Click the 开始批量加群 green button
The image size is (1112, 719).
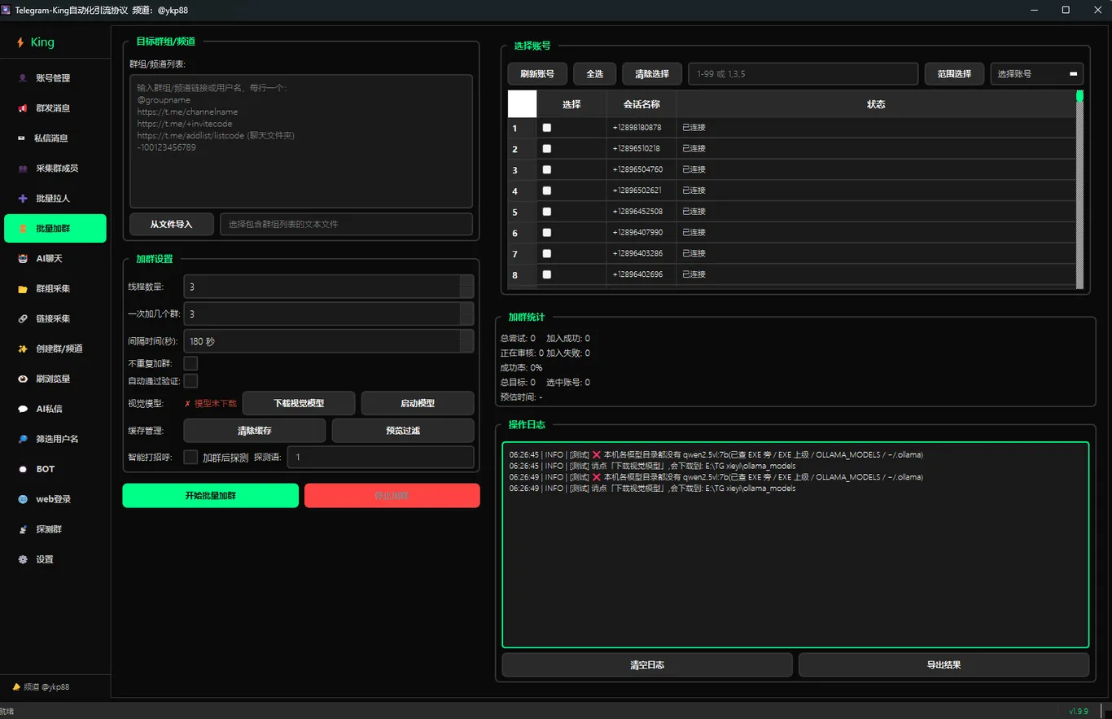(x=211, y=496)
